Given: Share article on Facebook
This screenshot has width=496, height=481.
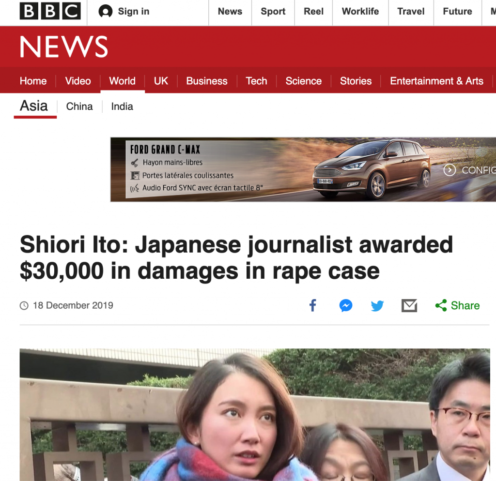Looking at the screenshot, I should point(312,305).
